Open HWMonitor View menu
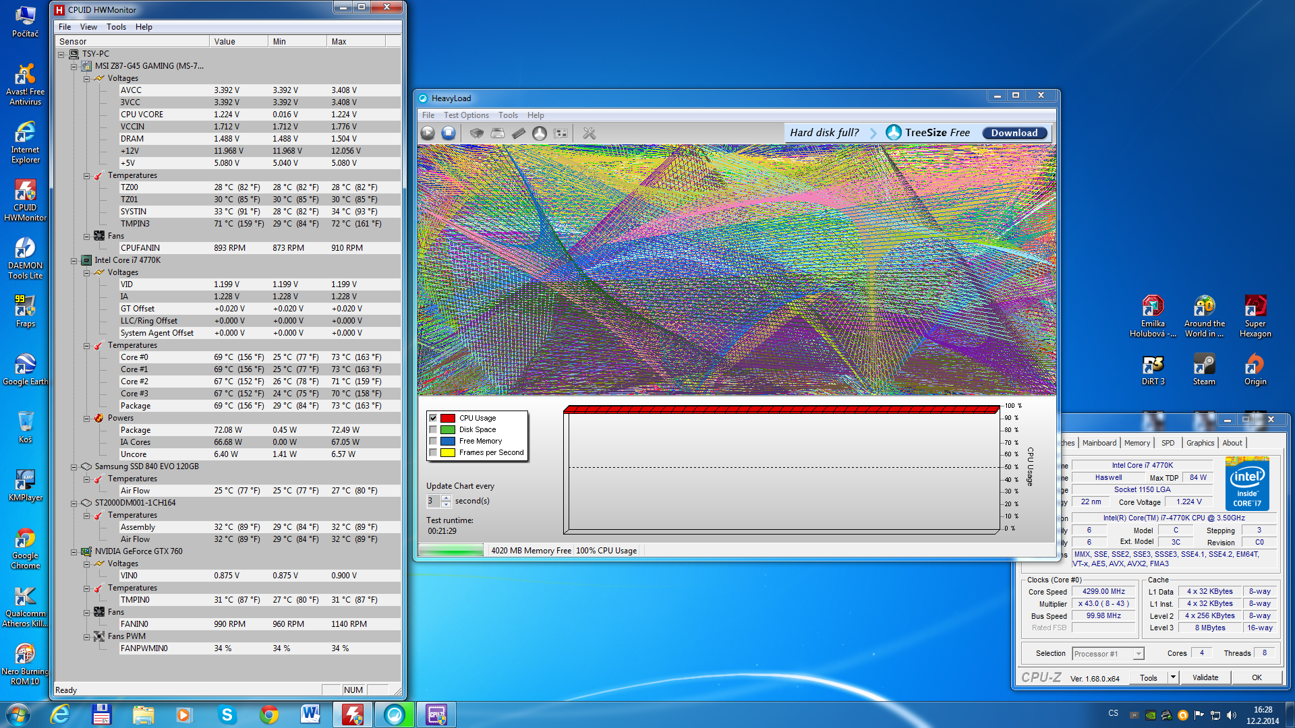 point(88,27)
